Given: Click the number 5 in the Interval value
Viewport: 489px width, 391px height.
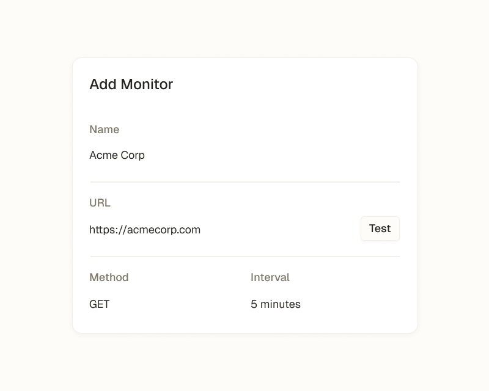Looking at the screenshot, I should point(254,304).
